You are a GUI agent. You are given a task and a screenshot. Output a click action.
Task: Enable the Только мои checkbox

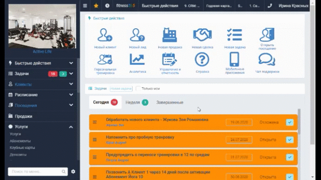tap(138, 89)
